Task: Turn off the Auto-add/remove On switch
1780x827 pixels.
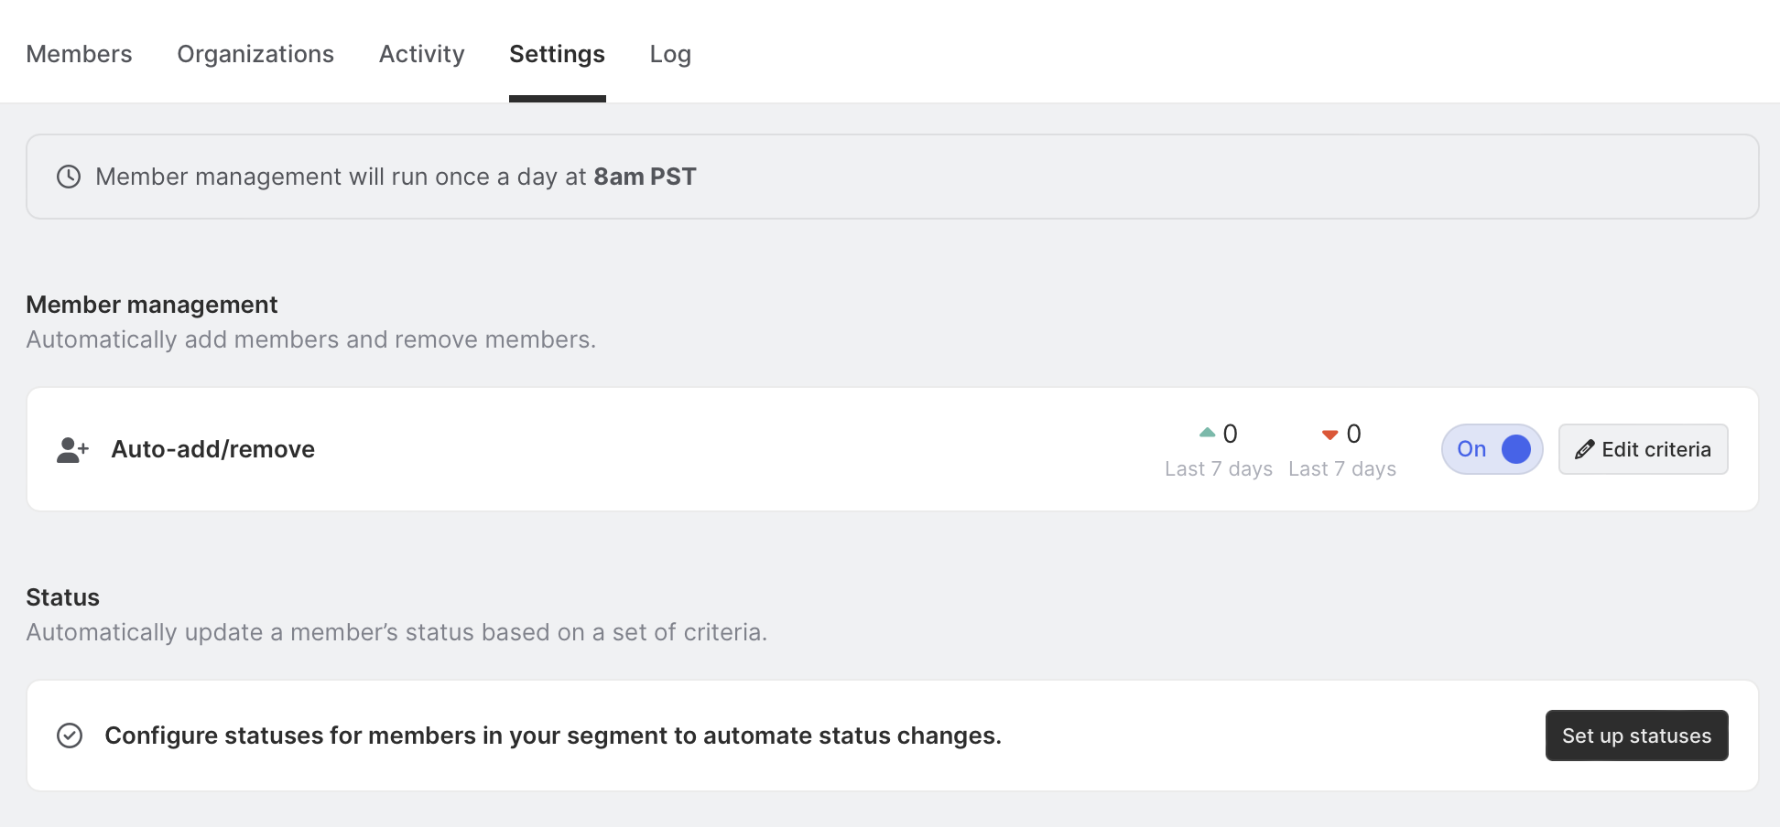Action: 1492,449
